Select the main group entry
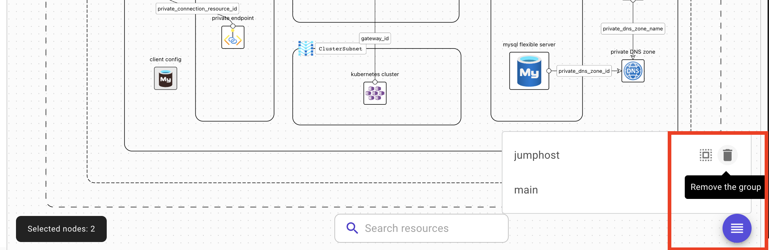Viewport: 769px width, 250px height. tap(526, 190)
